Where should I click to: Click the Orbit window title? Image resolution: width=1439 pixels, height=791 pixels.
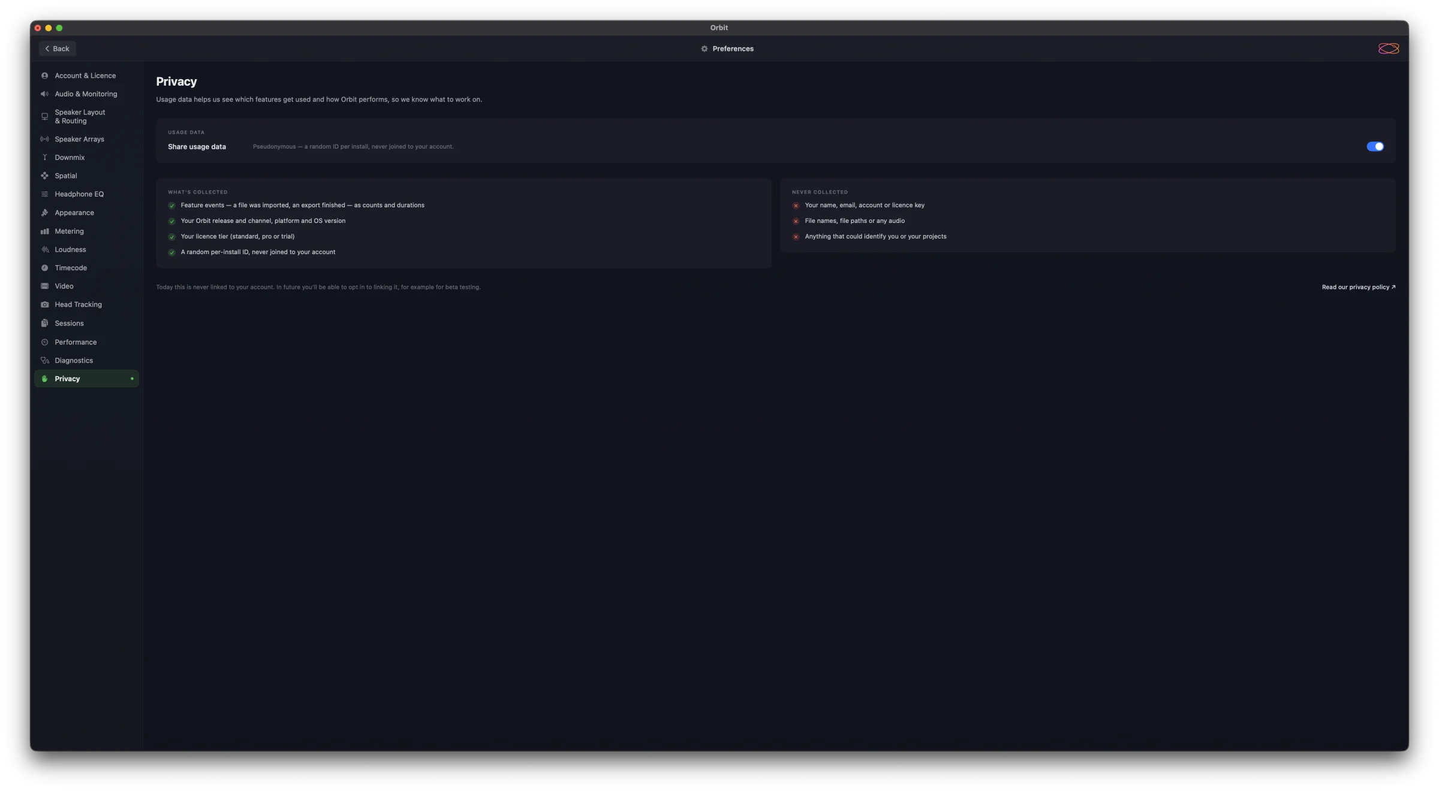[719, 28]
